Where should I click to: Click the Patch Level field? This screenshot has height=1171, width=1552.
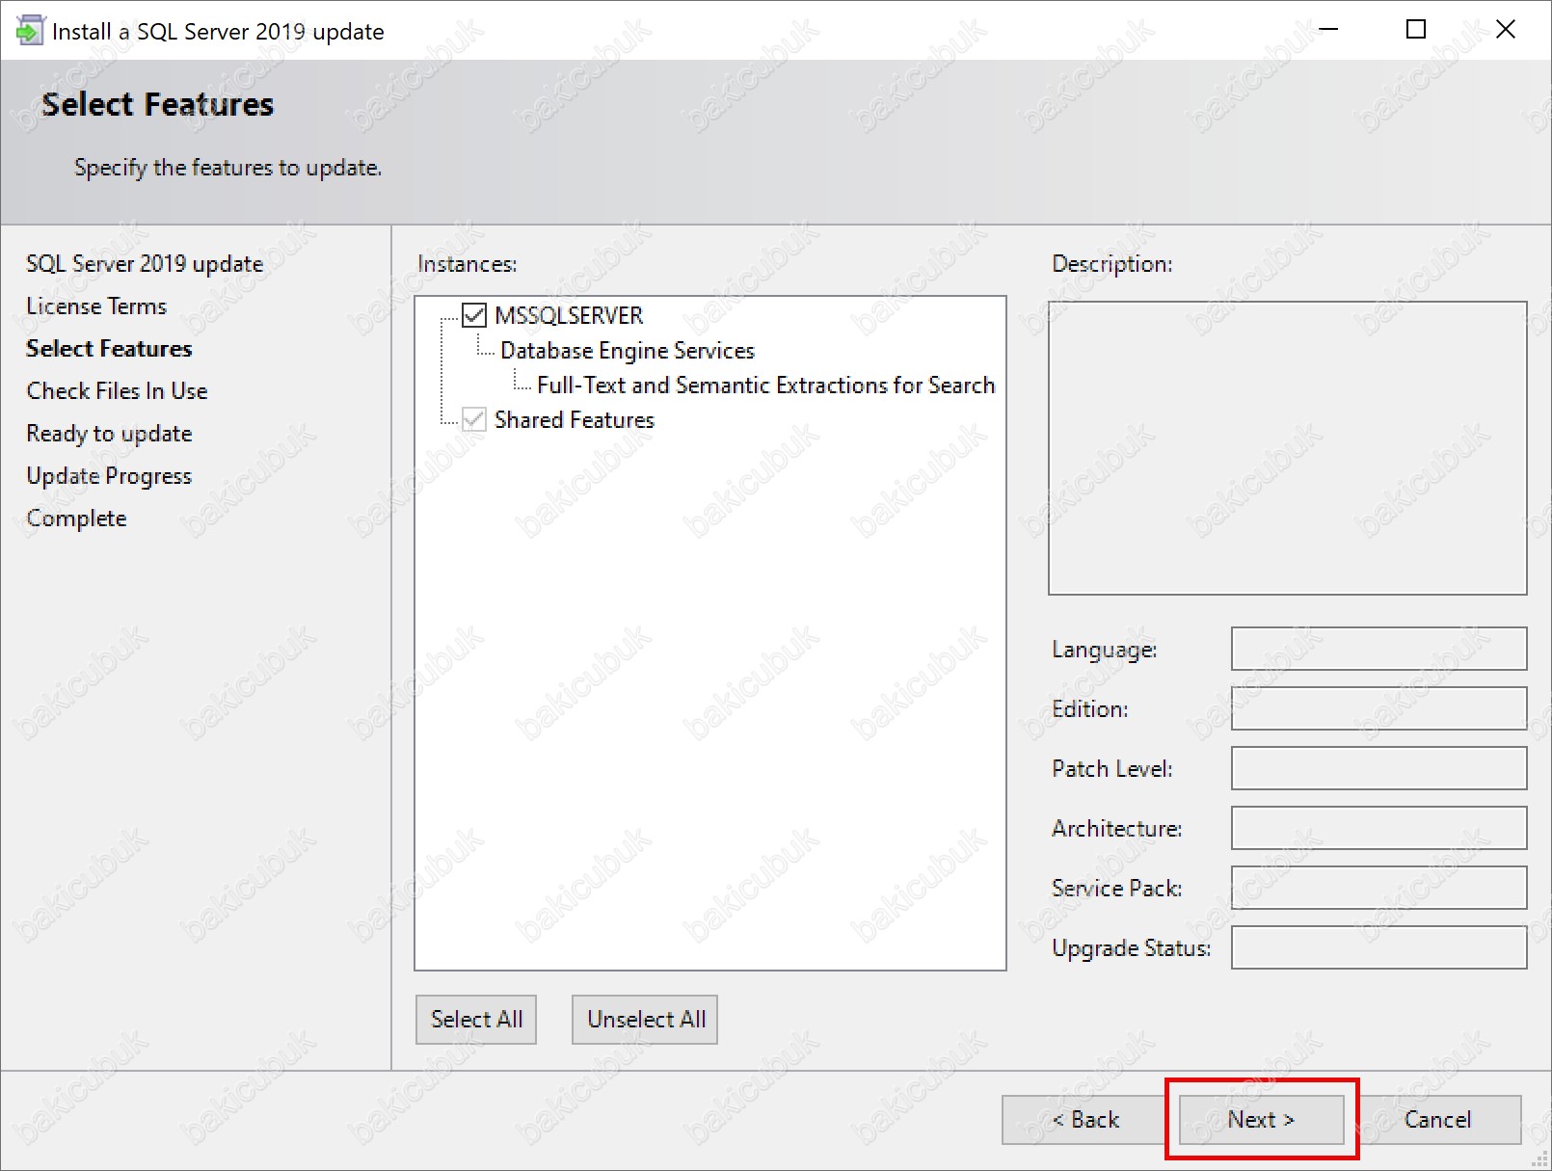click(x=1378, y=768)
